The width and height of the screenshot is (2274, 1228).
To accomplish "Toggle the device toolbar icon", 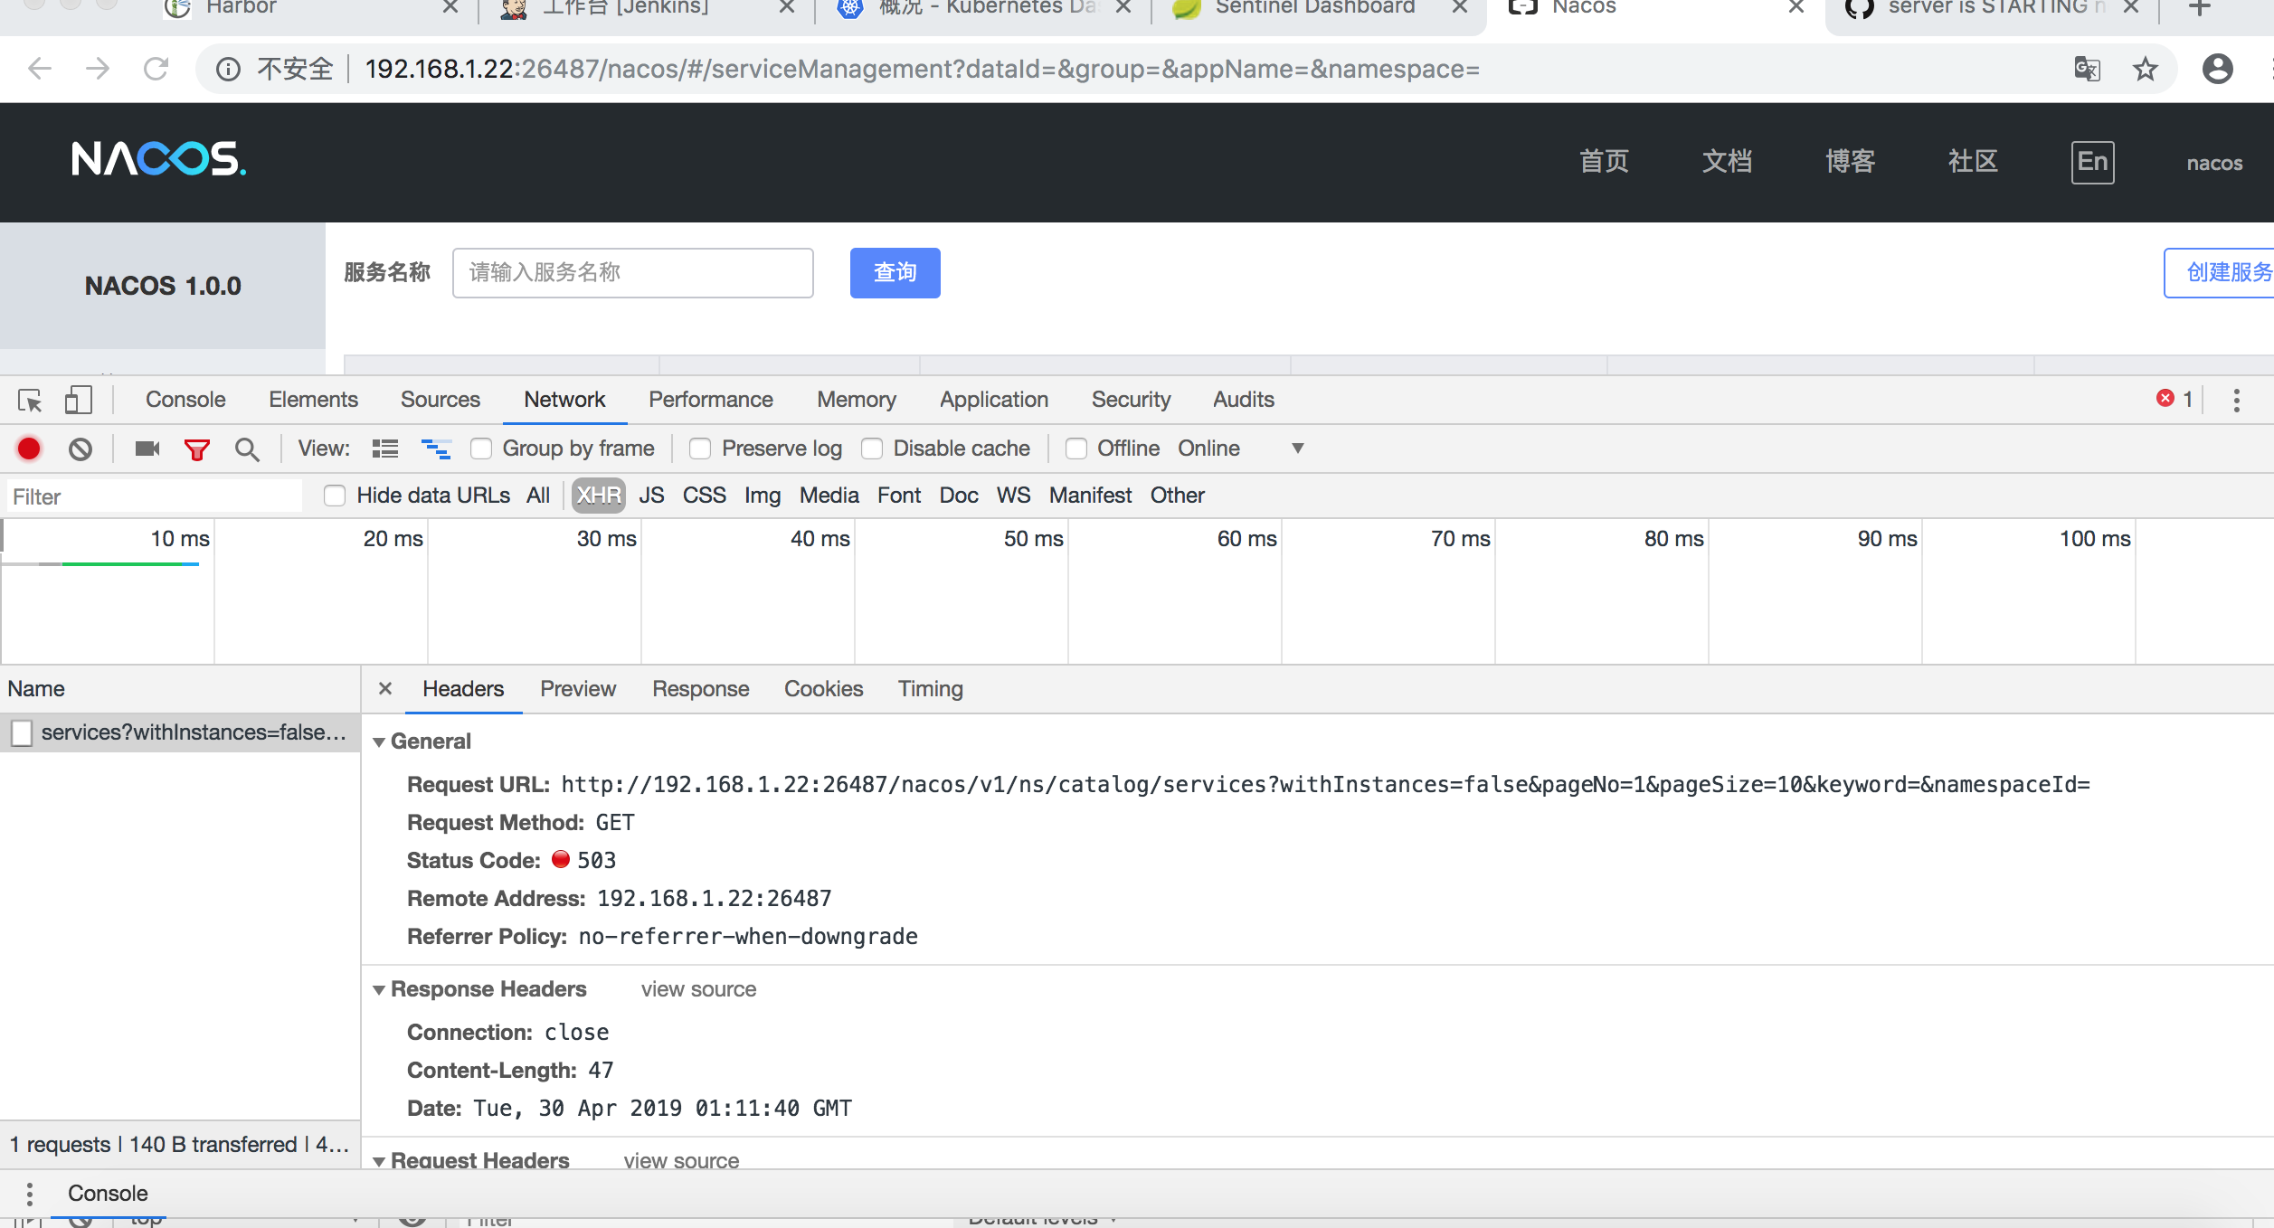I will point(78,399).
